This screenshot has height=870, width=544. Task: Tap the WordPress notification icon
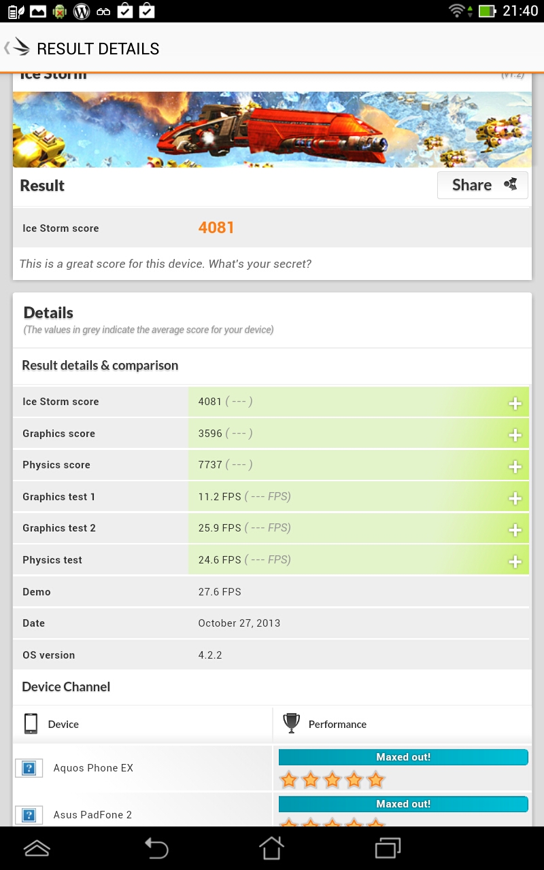point(82,11)
